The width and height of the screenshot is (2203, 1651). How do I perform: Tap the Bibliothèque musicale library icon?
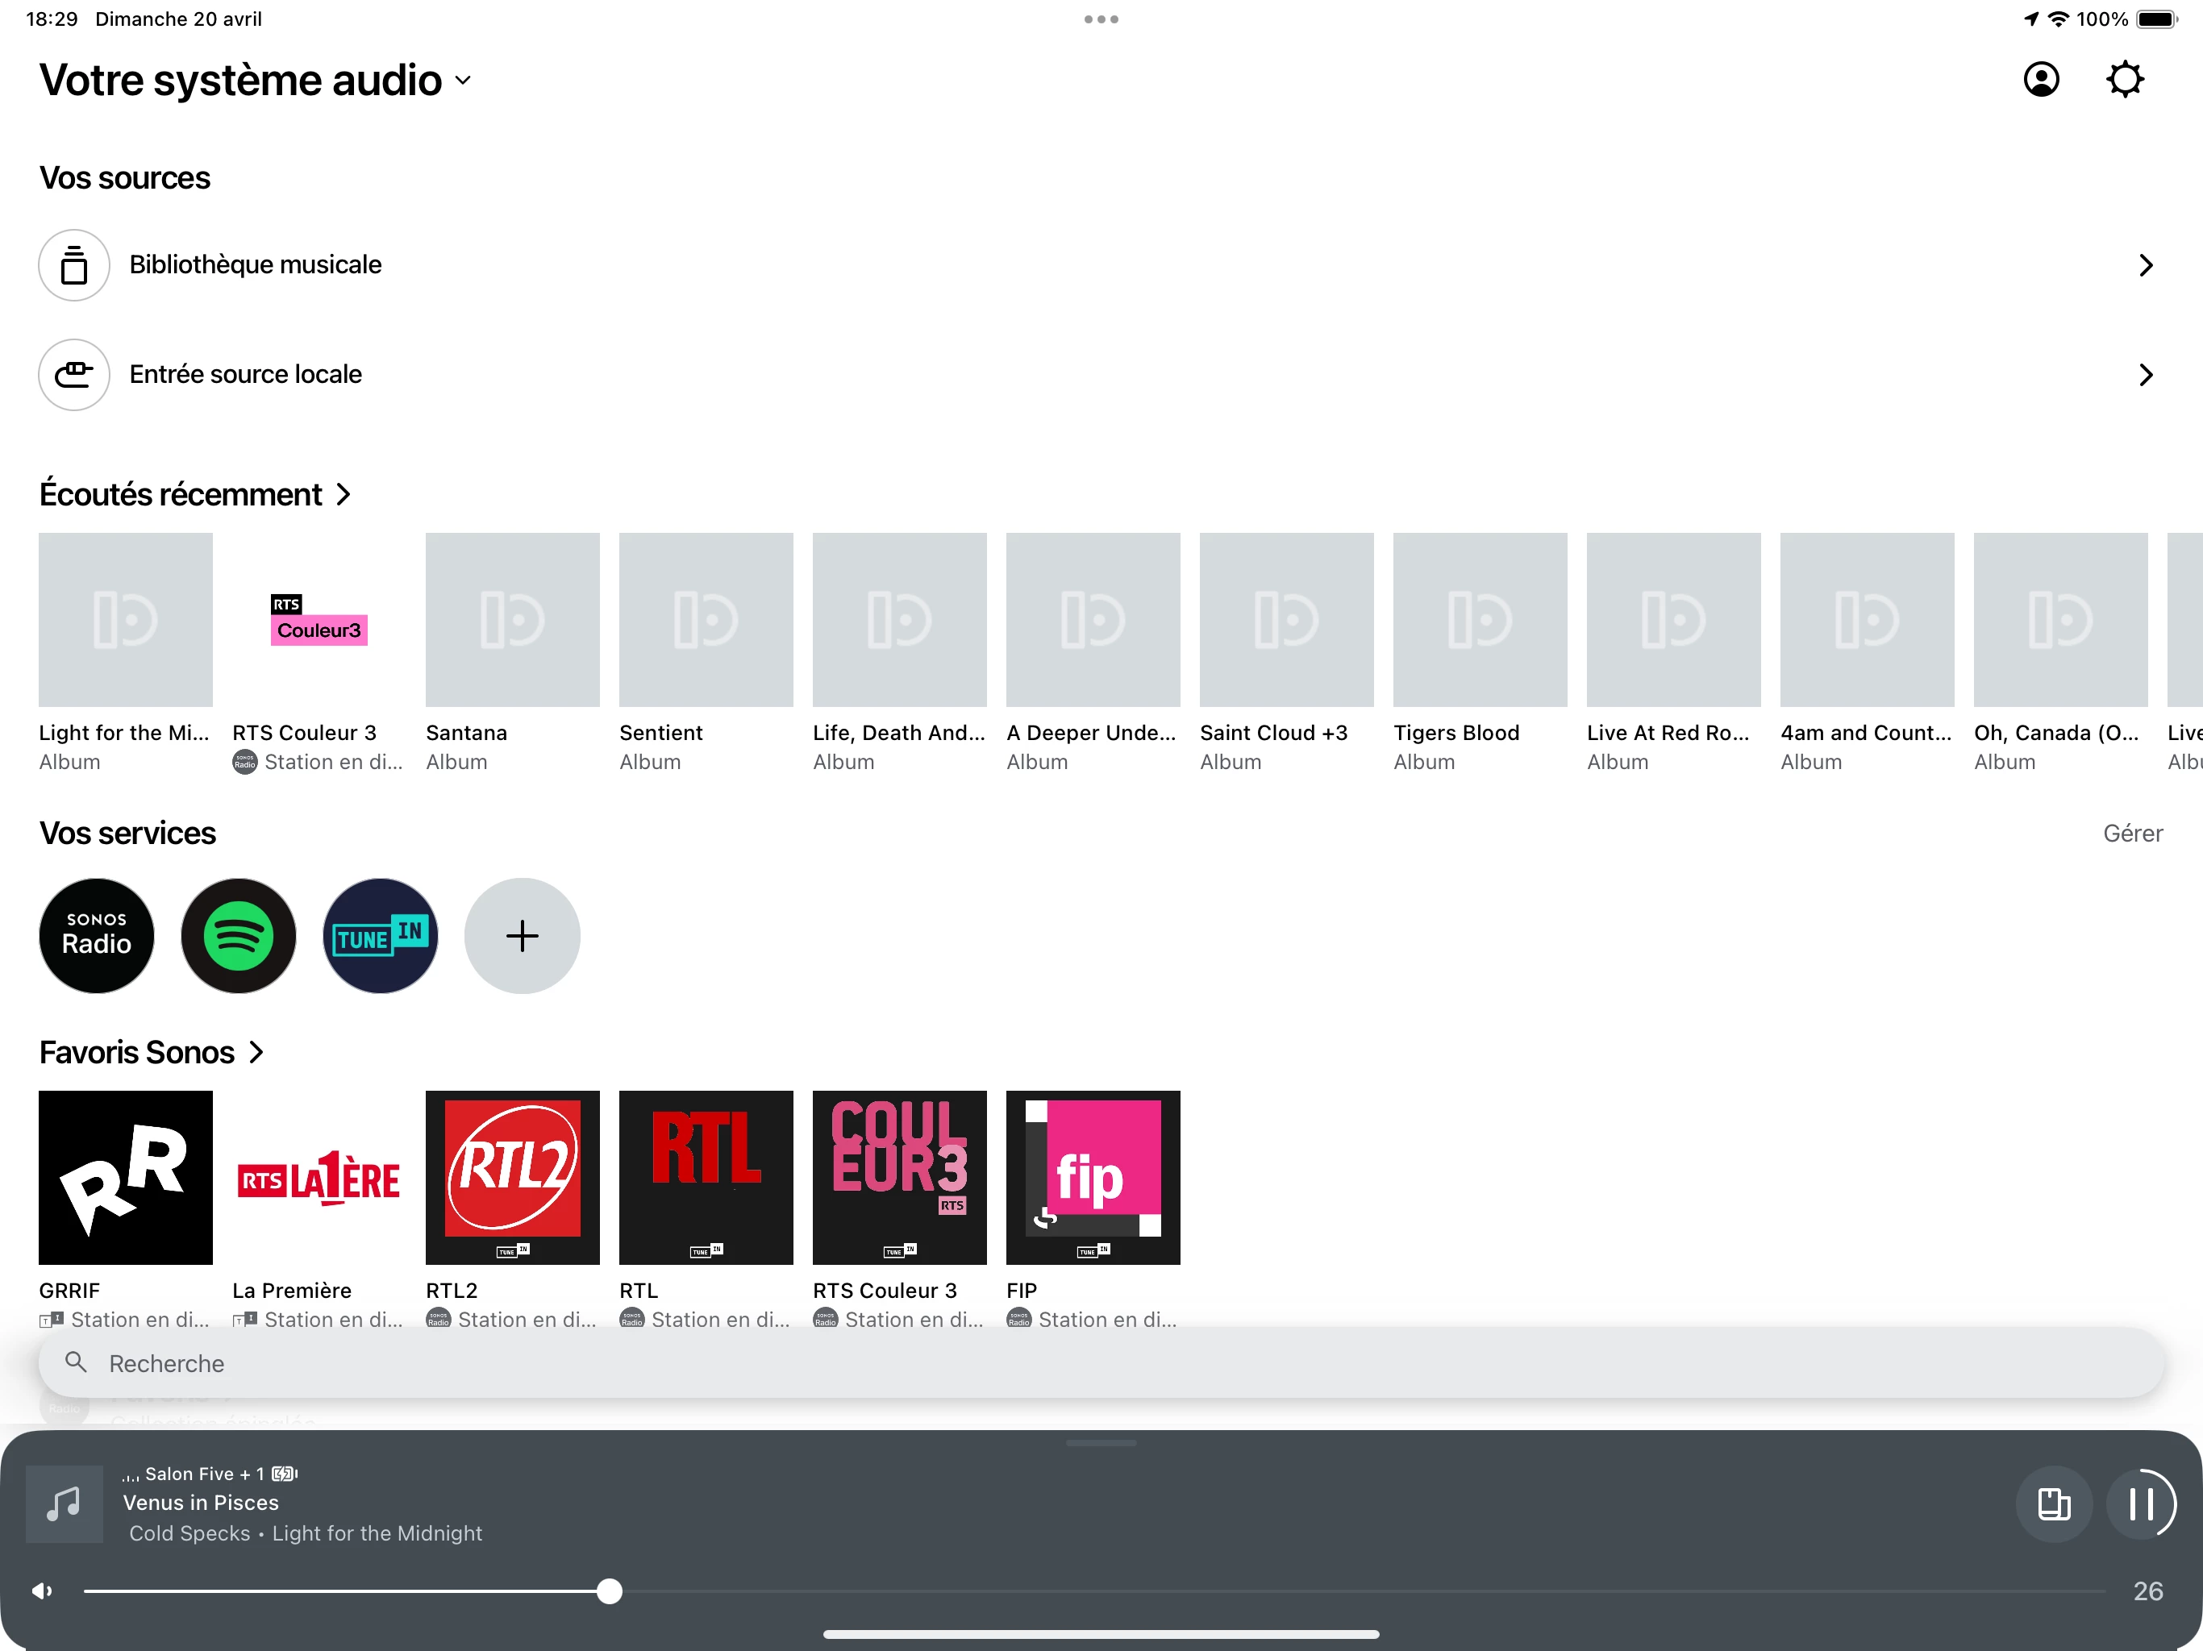pyautogui.click(x=73, y=265)
